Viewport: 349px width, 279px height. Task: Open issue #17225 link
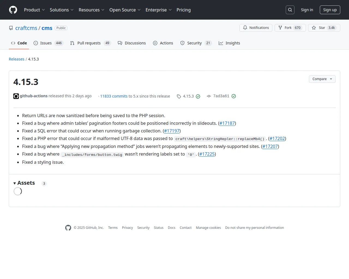pyautogui.click(x=207, y=154)
